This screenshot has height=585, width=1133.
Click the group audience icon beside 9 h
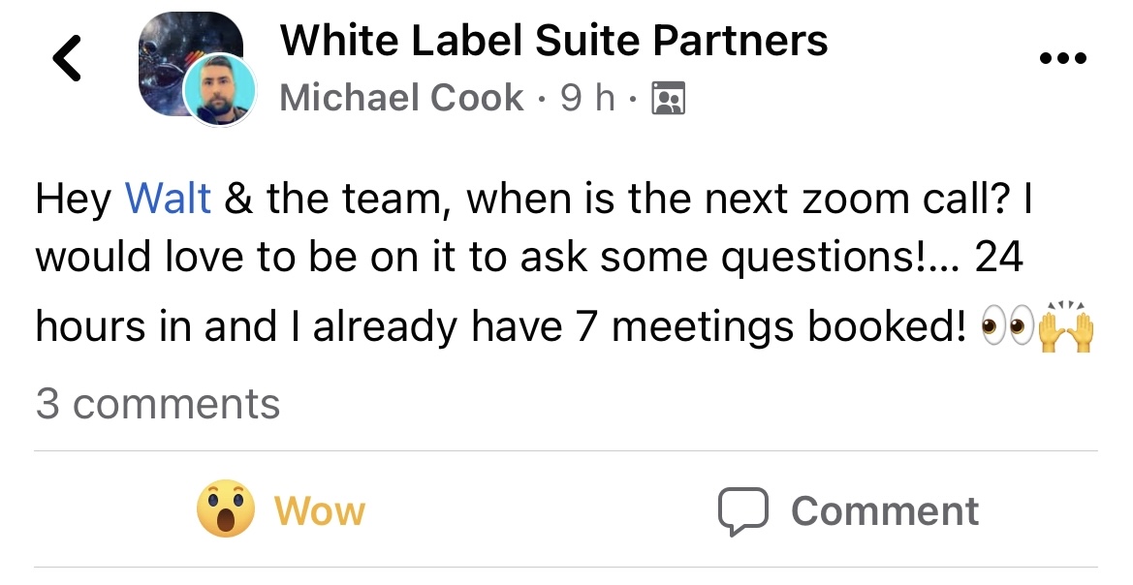point(670,99)
